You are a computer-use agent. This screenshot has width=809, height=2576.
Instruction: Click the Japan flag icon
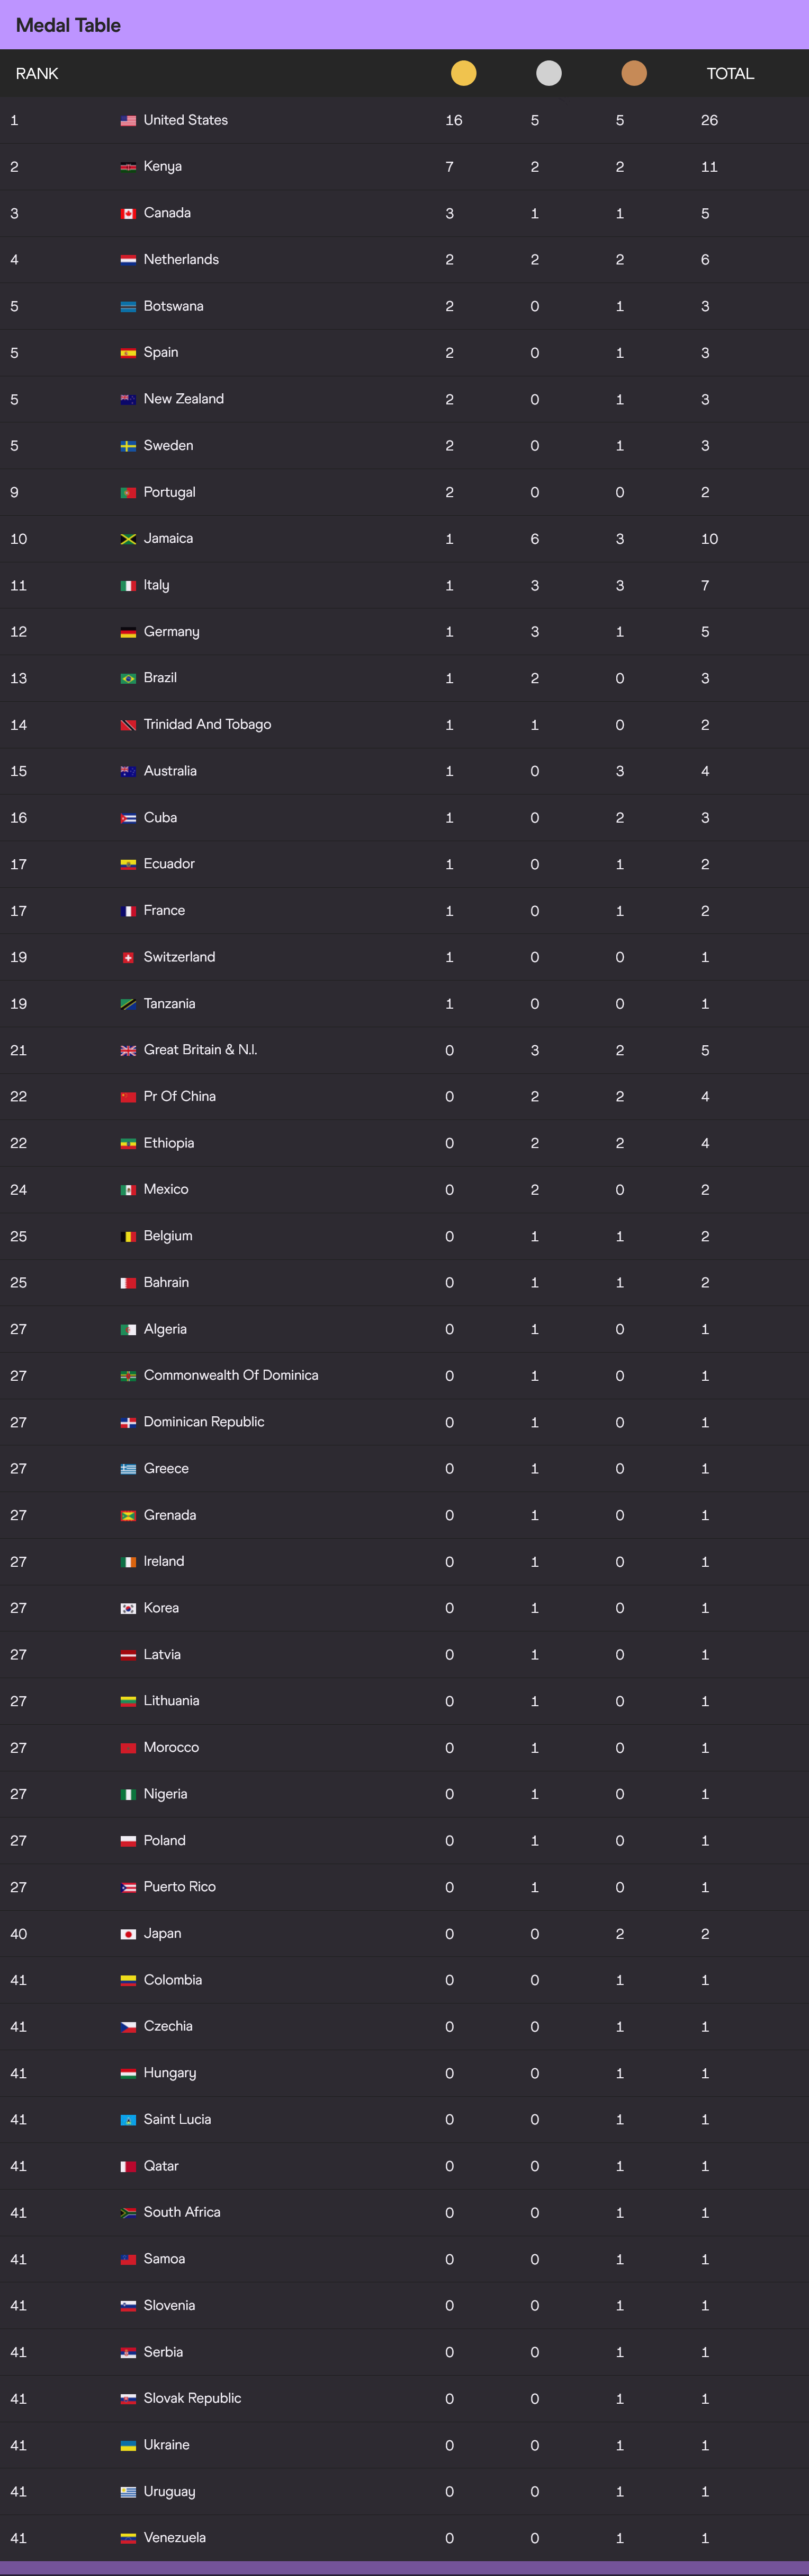click(128, 1934)
